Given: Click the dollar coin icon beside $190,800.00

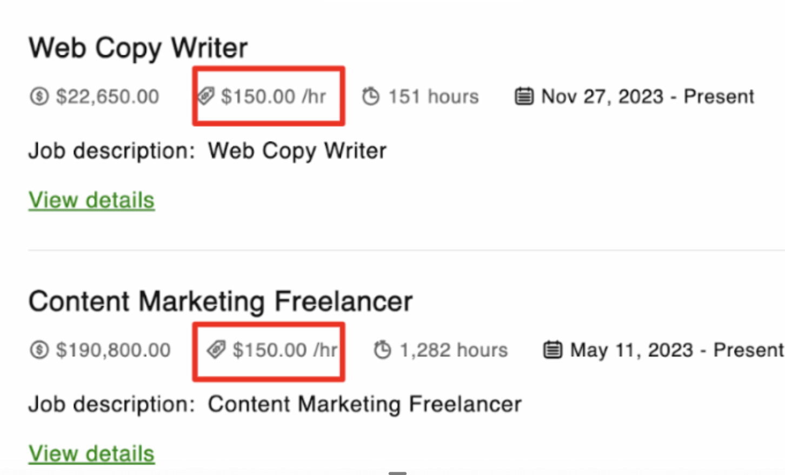Looking at the screenshot, I should [39, 350].
